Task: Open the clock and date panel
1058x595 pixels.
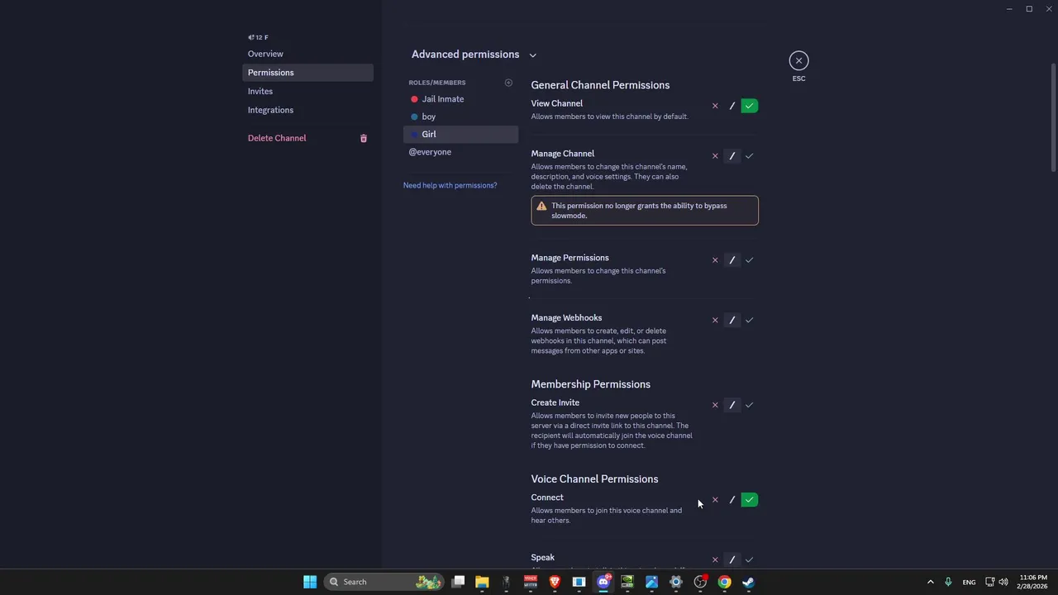Action: [1033, 582]
